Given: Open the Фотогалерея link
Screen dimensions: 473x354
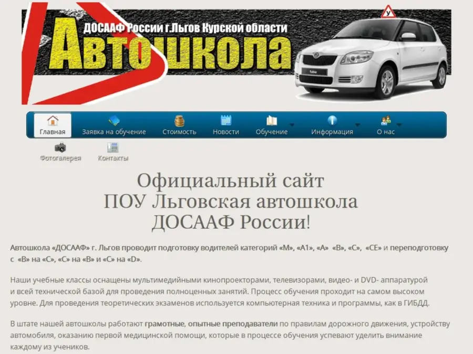Looking at the screenshot, I should 60,158.
